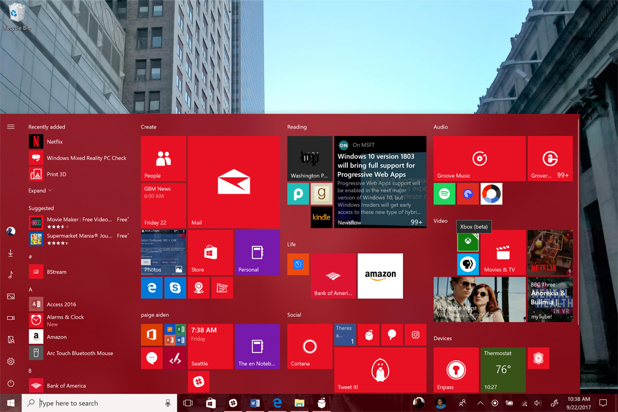Click the Edge small tile in Create group
Viewport: 618px width, 412px height.
[x=152, y=287]
